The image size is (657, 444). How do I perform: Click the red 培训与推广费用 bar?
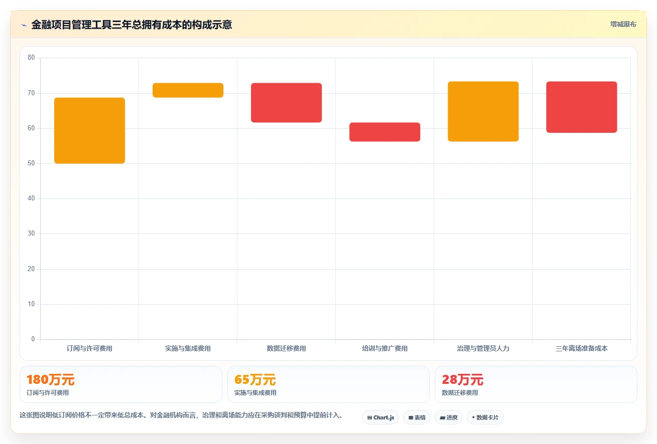(384, 132)
